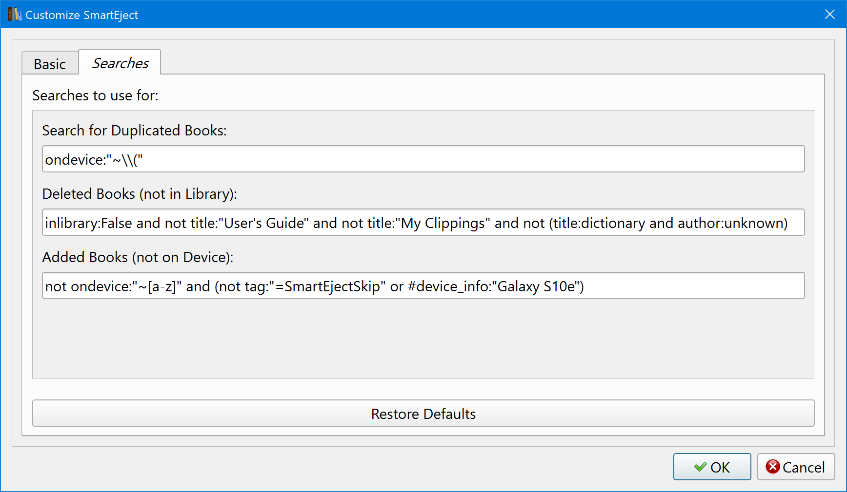The image size is (847, 492).
Task: Focus the Search for Duplicated Books field
Action: pos(423,159)
